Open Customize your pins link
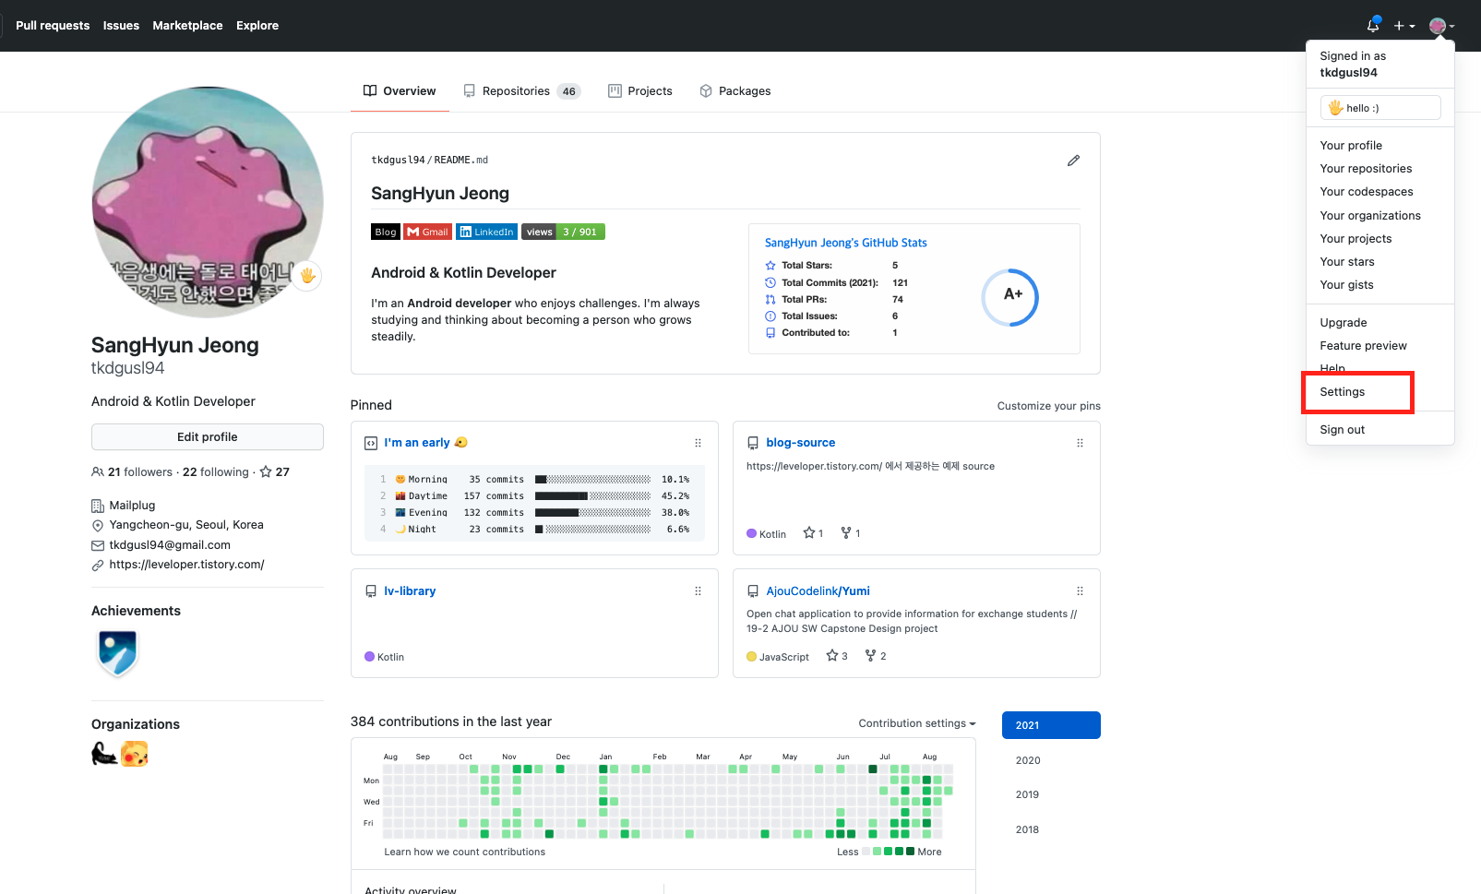The height and width of the screenshot is (894, 1481). tap(1048, 406)
